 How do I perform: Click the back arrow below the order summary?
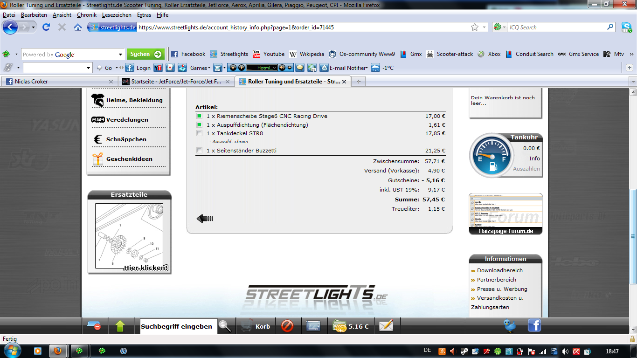tap(205, 218)
